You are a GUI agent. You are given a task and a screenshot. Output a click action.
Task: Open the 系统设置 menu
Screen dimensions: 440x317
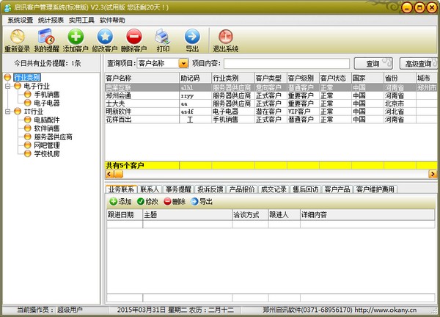21,21
